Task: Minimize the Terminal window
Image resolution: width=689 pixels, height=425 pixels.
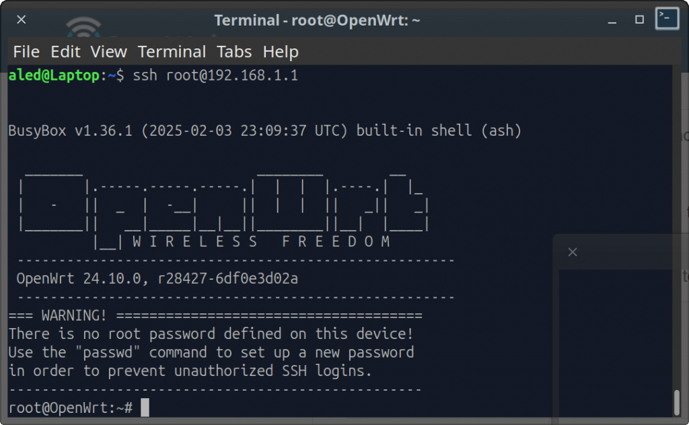Action: point(612,21)
